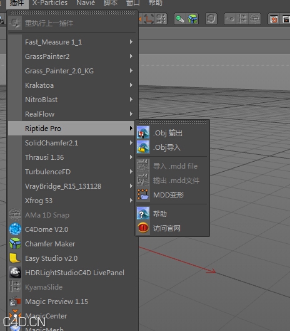Click the grayed two-point link toolbar icon

(x=230, y=19)
